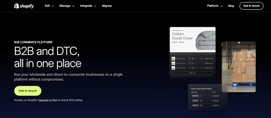
Task: Increase the second duvet cover quantity (0)
Action: click(x=196, y=63)
